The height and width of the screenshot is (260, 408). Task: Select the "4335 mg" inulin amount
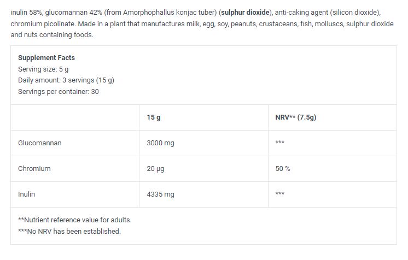coord(160,194)
